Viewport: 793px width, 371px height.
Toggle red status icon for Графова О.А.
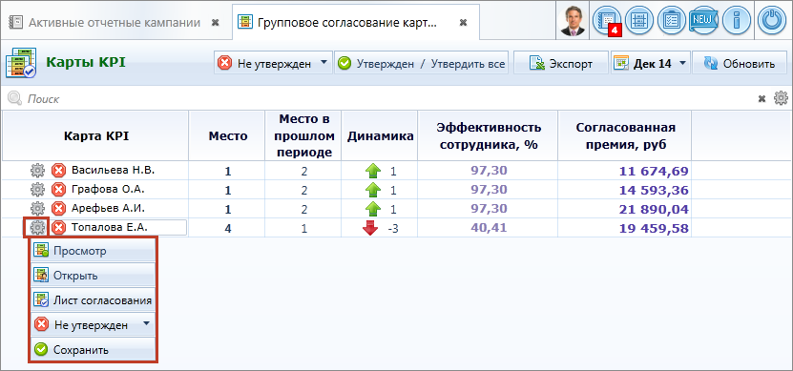[58, 190]
